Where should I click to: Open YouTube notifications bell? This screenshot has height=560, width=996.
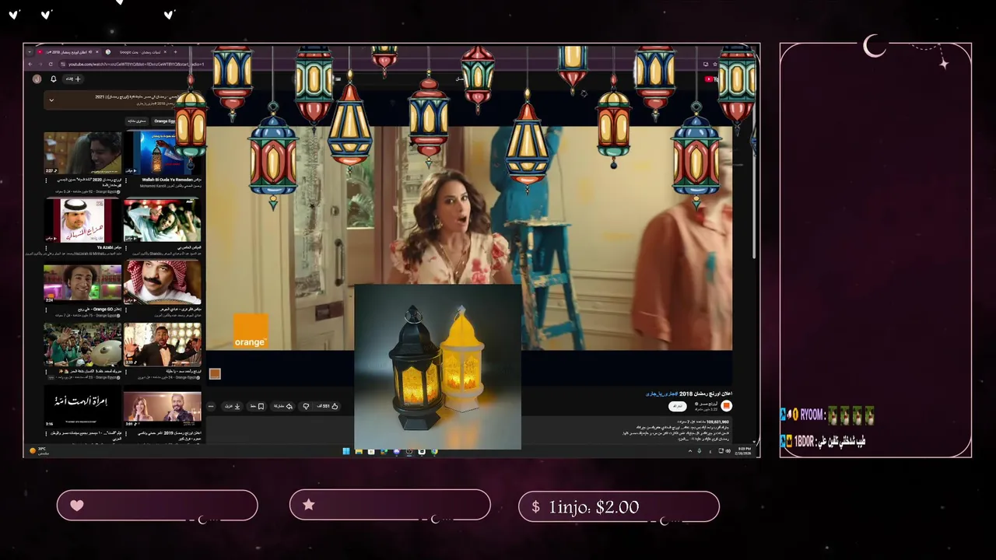point(53,79)
